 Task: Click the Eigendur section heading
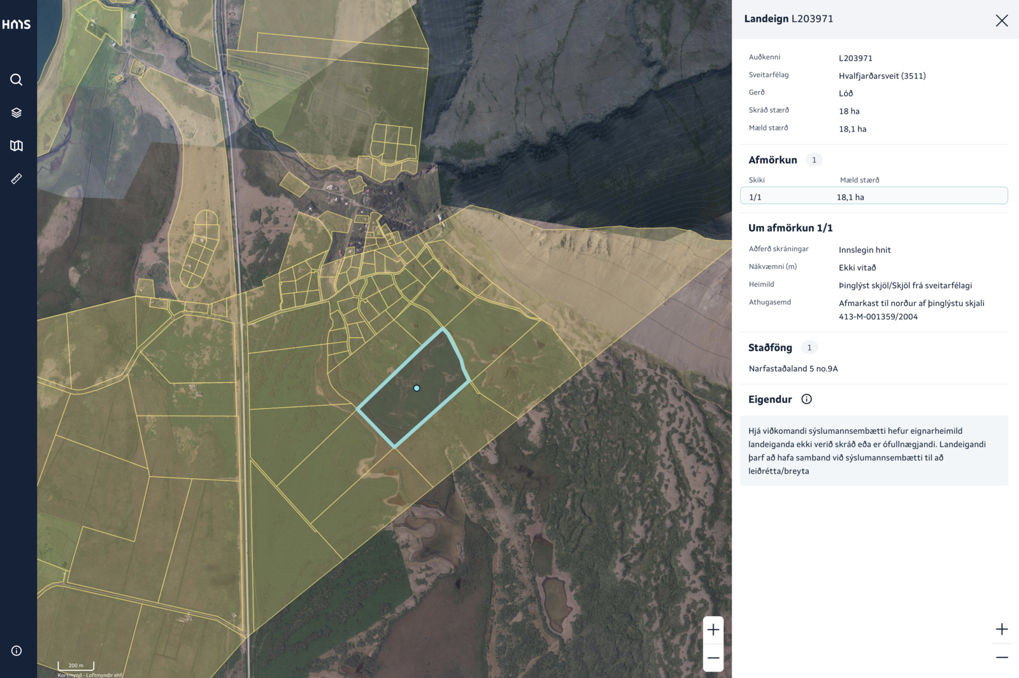click(770, 399)
